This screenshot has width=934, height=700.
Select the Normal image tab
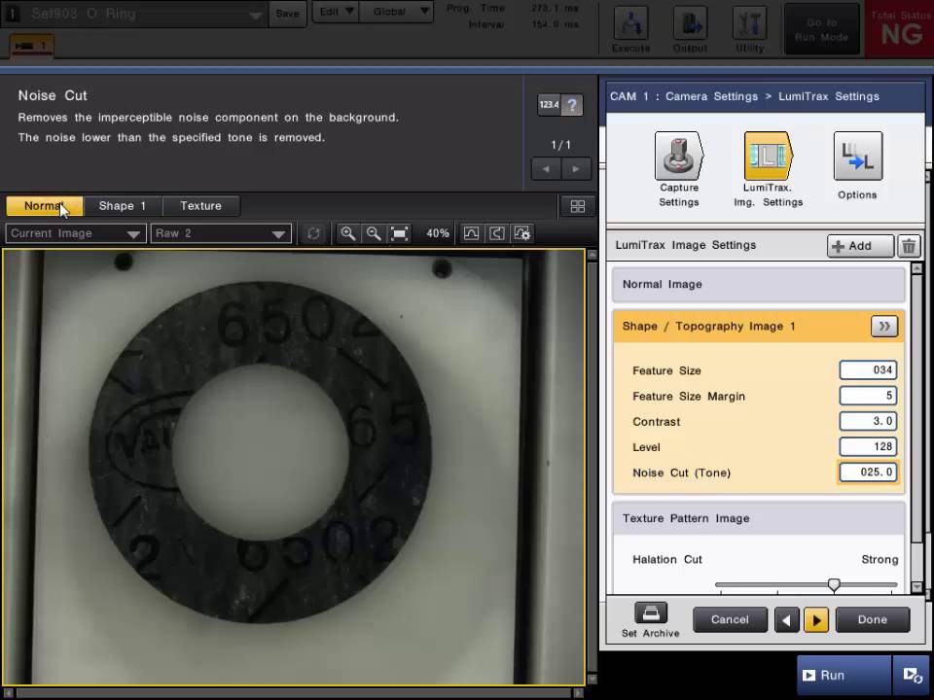pos(45,206)
